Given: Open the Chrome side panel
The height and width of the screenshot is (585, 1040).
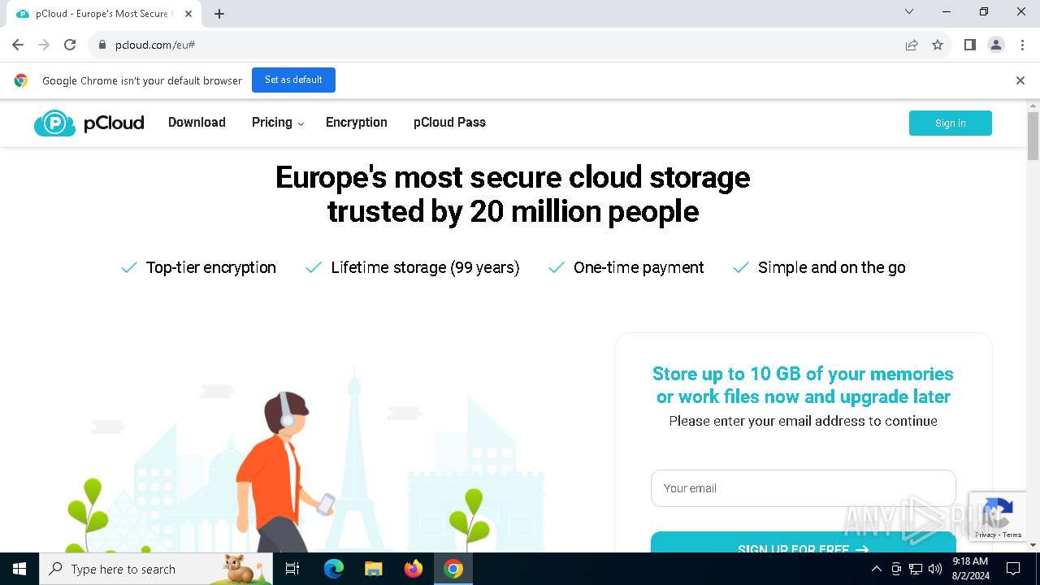Looking at the screenshot, I should point(969,45).
